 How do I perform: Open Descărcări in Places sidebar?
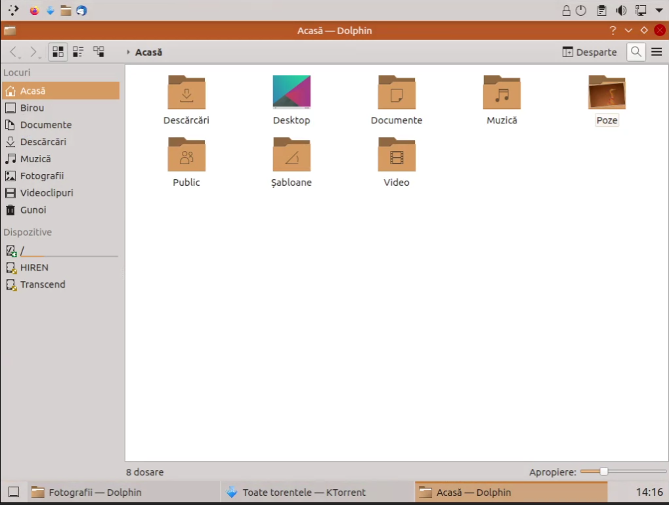click(61, 142)
